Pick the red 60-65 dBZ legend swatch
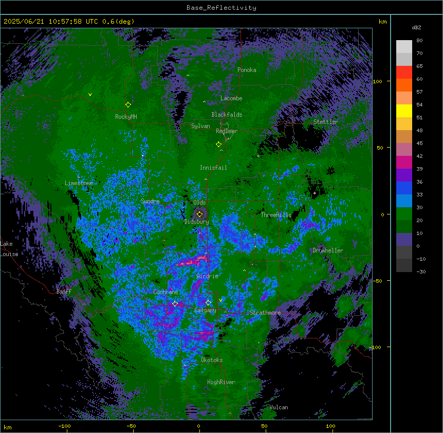The width and height of the screenshot is (443, 433). [x=404, y=73]
